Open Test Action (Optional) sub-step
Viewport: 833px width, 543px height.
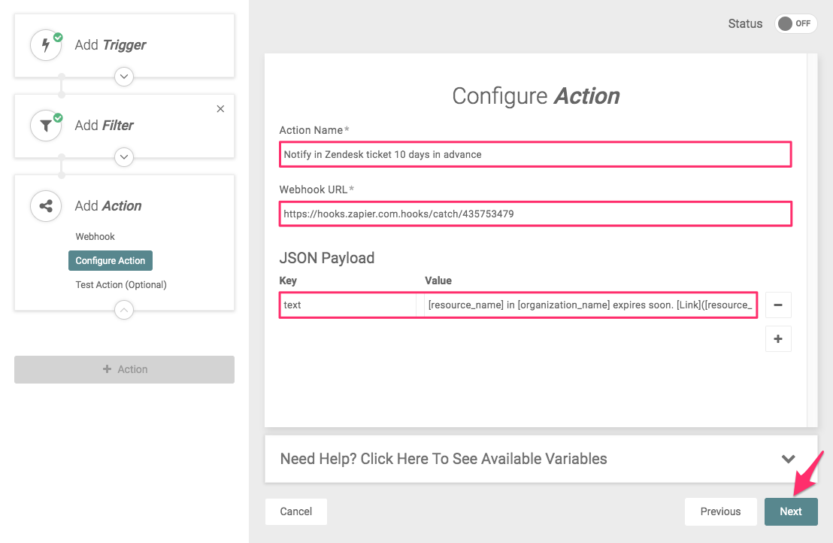(121, 285)
